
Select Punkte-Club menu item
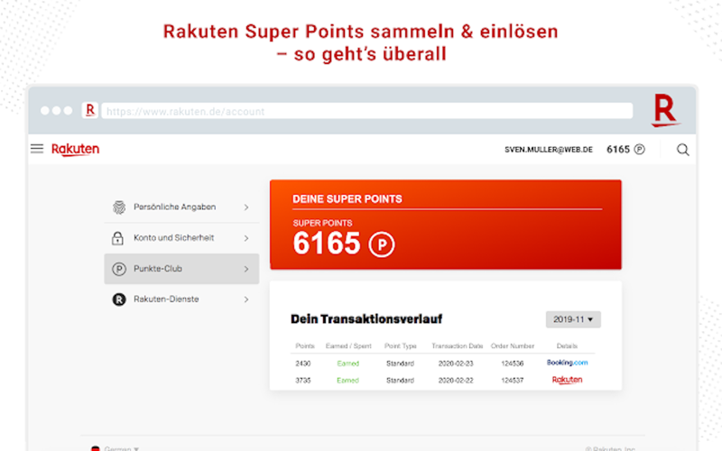181,269
